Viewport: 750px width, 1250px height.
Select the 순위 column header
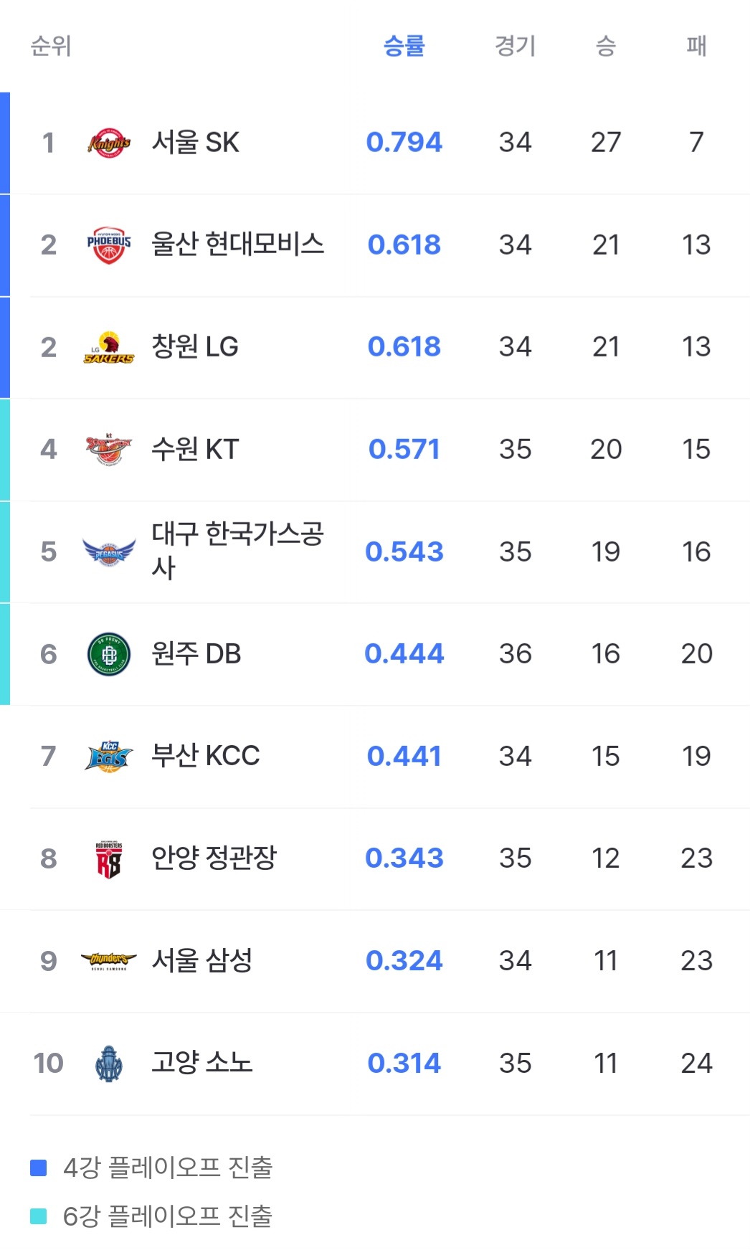tap(51, 46)
